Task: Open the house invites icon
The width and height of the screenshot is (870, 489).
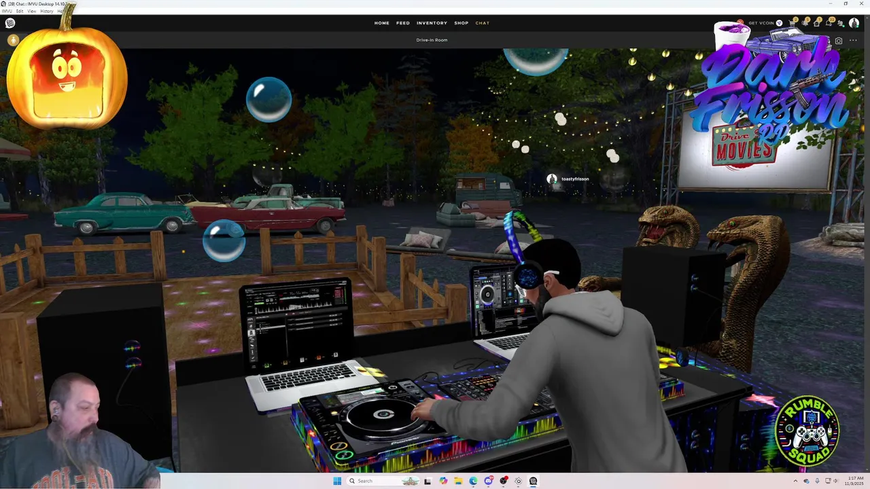Action: coord(817,23)
